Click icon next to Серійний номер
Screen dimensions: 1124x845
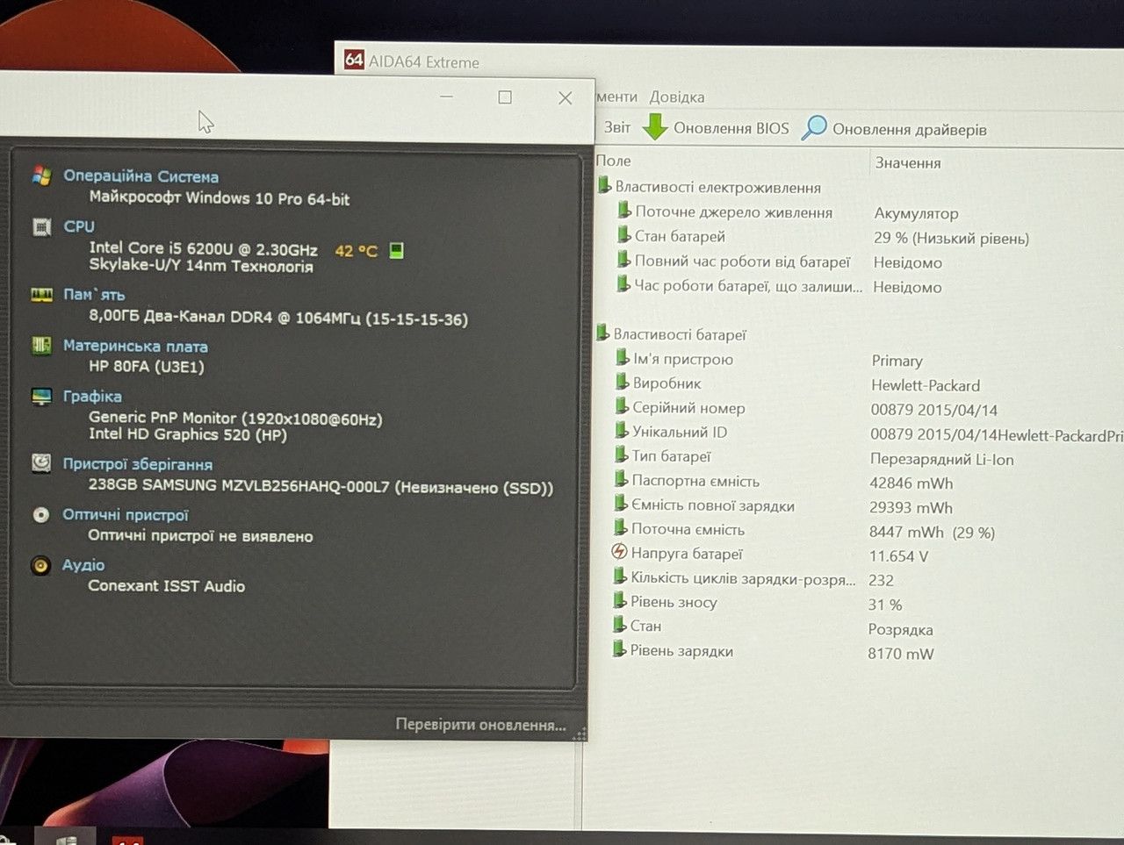(623, 406)
